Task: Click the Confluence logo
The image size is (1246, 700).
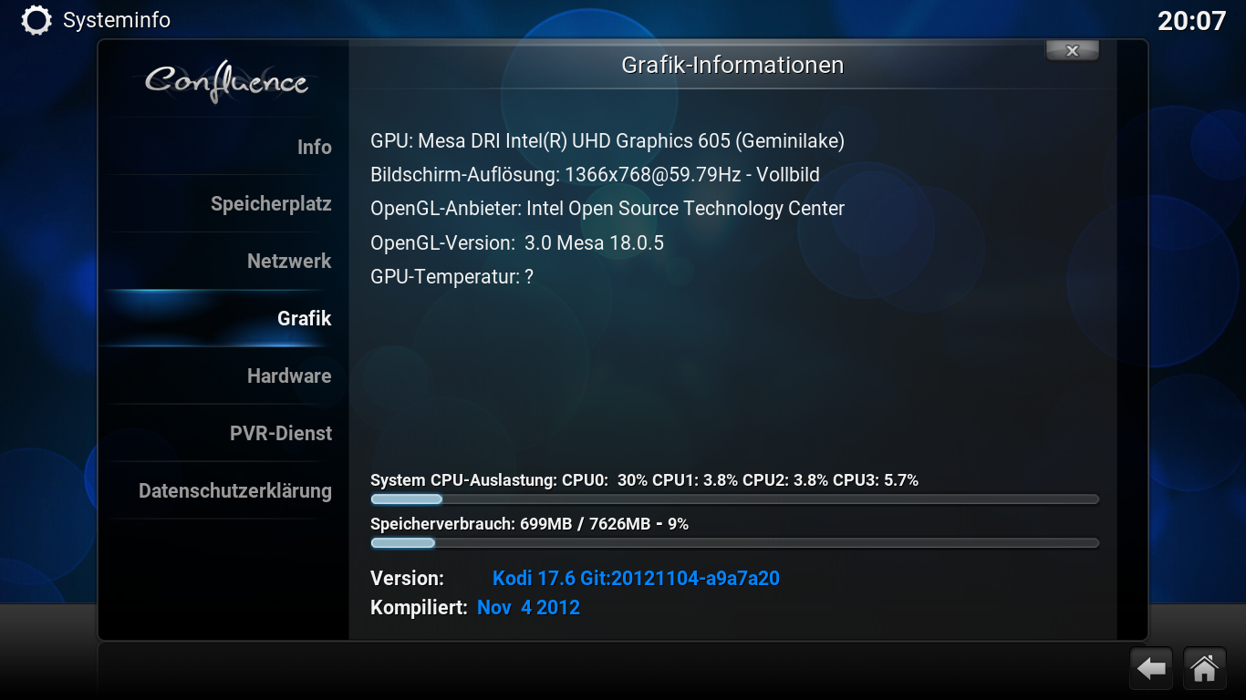Action: point(226,82)
